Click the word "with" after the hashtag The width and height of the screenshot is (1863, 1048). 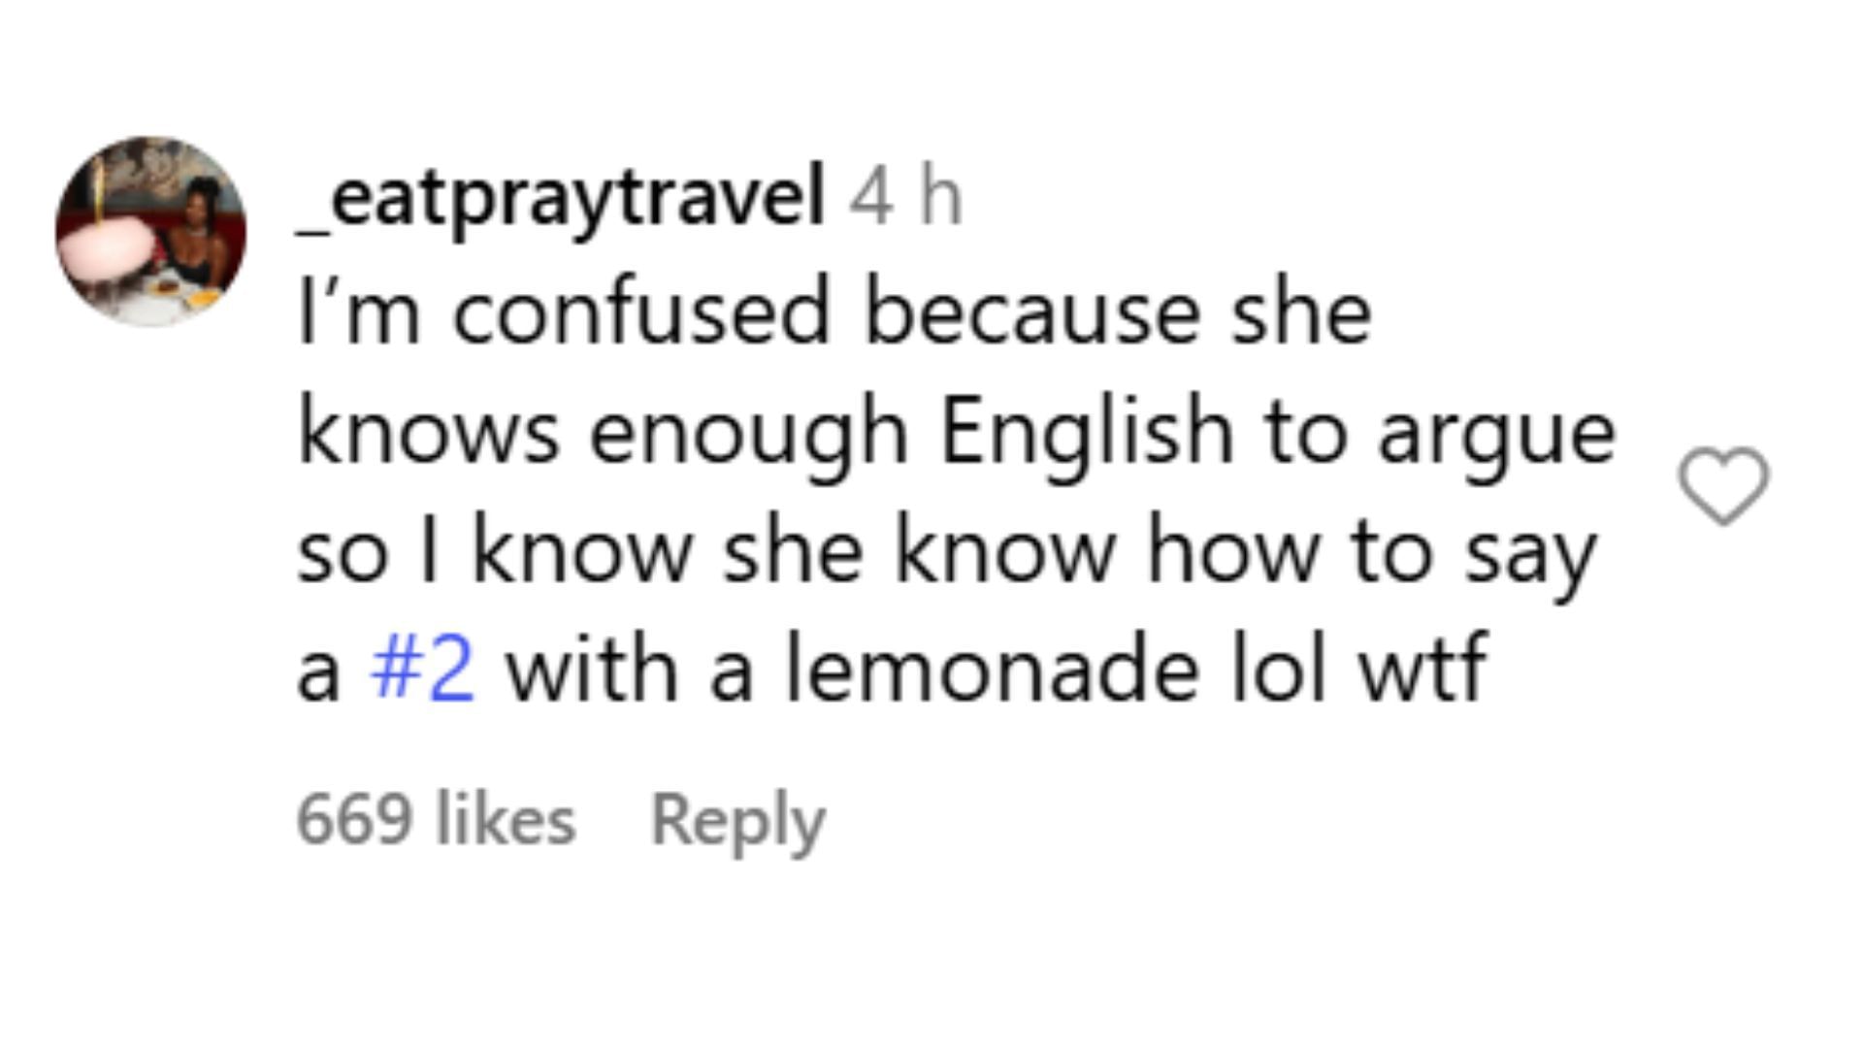pyautogui.click(x=592, y=670)
